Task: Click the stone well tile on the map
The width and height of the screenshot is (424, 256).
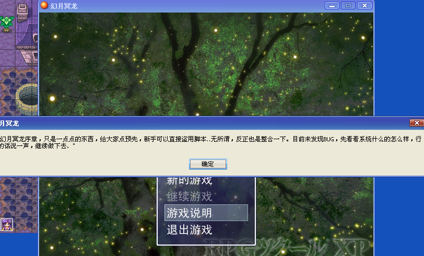Action: (27, 99)
